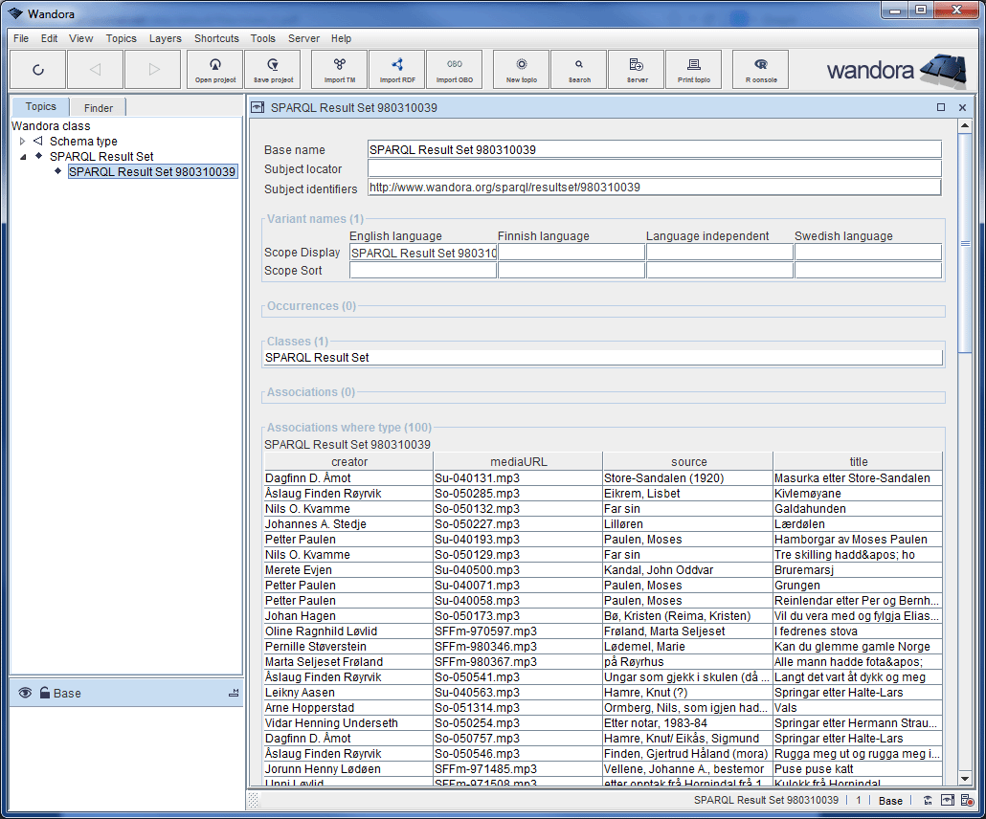Viewport: 986px width, 819px height.
Task: Click the Print topic icon
Action: [x=693, y=69]
